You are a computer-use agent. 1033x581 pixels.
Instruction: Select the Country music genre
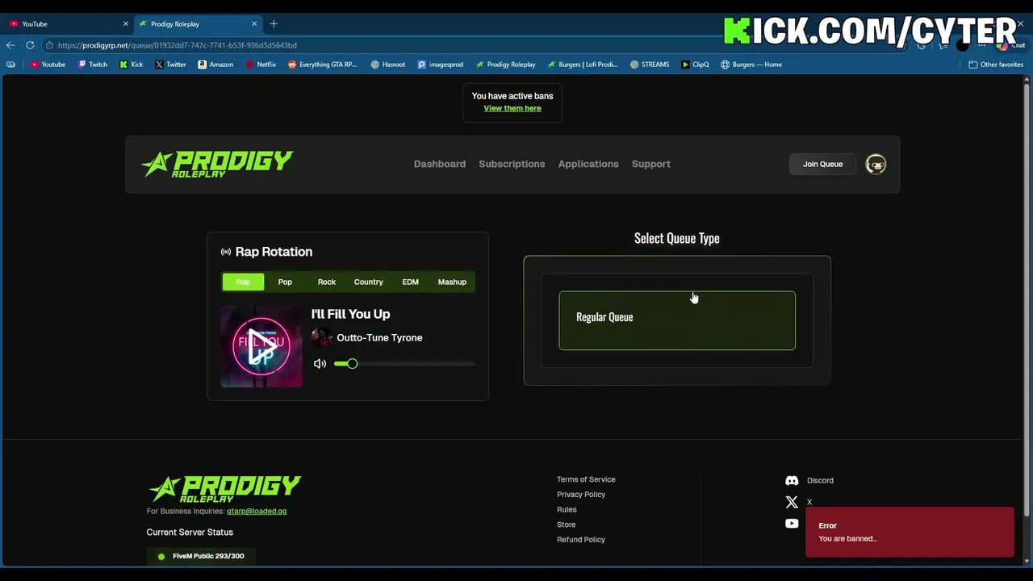coord(368,282)
